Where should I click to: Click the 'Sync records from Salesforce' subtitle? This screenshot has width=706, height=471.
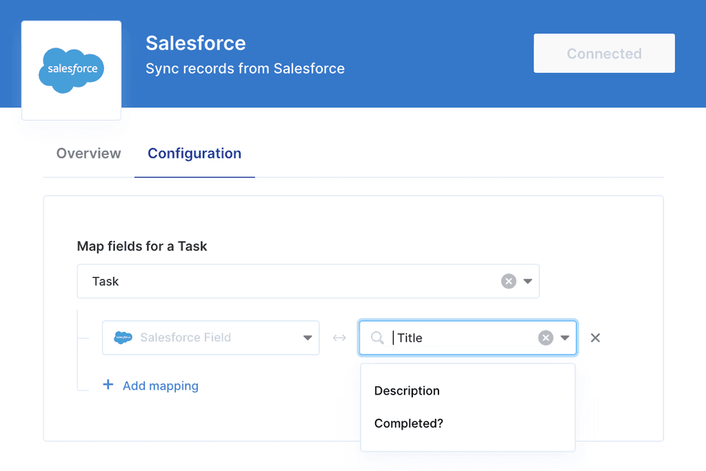(245, 68)
